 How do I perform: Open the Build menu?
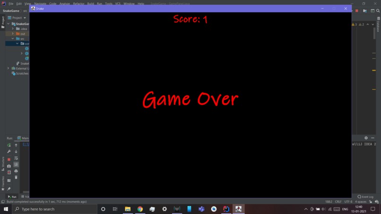(x=91, y=4)
